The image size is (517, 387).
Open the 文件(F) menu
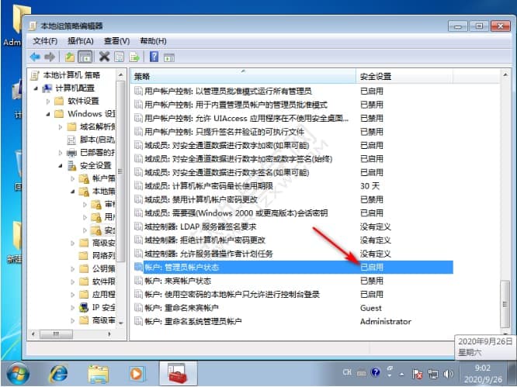tap(46, 40)
